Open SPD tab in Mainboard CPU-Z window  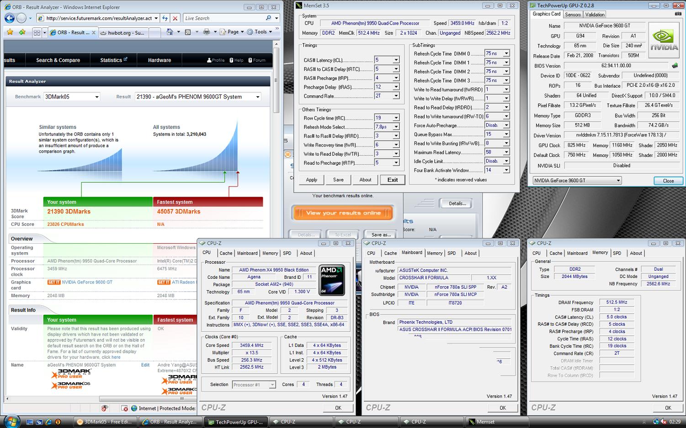coord(452,253)
